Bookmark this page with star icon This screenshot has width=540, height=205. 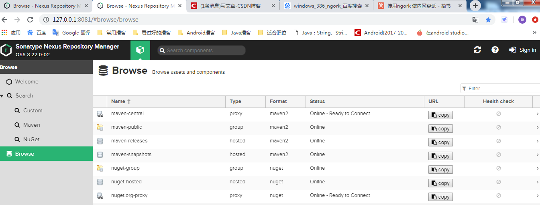coord(488,19)
